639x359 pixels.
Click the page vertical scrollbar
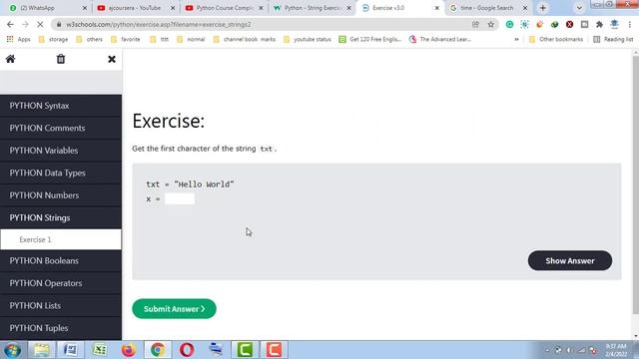[x=635, y=185]
